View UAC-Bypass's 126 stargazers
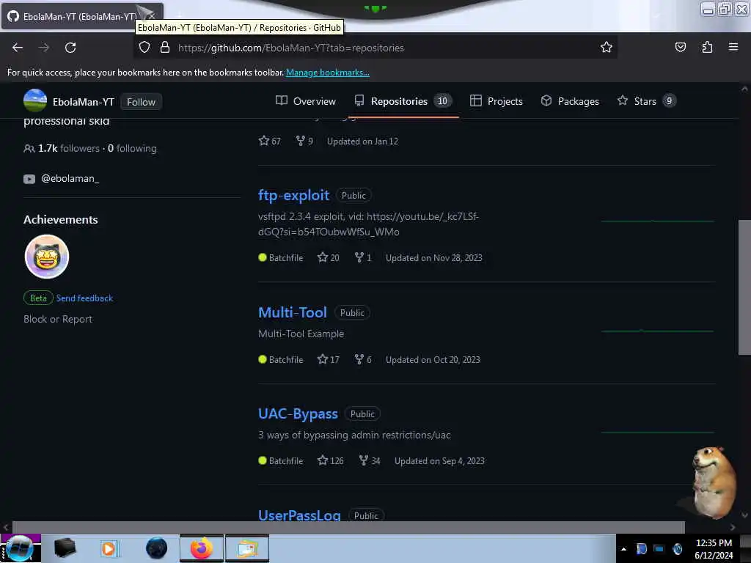The width and height of the screenshot is (751, 563). (331, 460)
